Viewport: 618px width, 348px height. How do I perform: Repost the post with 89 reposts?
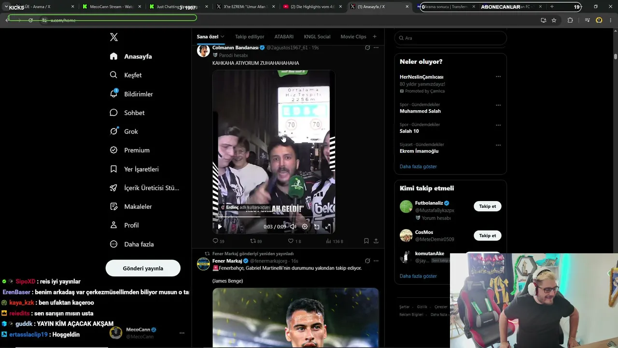point(256,241)
